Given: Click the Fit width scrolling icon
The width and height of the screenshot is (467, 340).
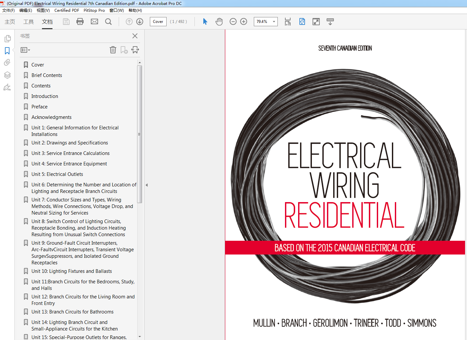Looking at the screenshot, I should (288, 22).
